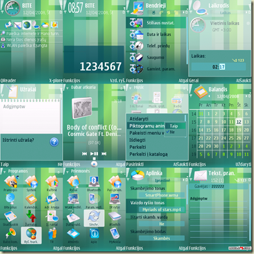
Task: Choose Perkelti from the context menu
Action: [137, 147]
